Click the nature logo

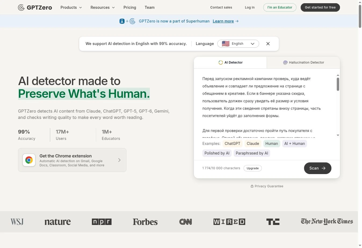click(x=58, y=222)
